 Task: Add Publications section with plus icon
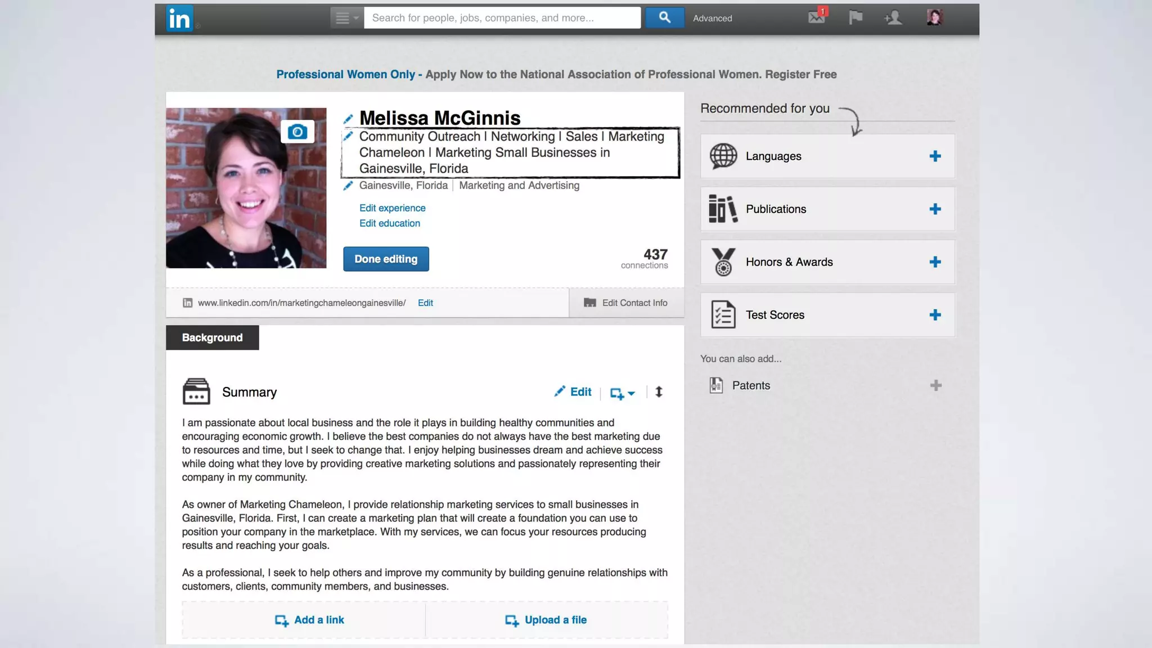coord(935,209)
